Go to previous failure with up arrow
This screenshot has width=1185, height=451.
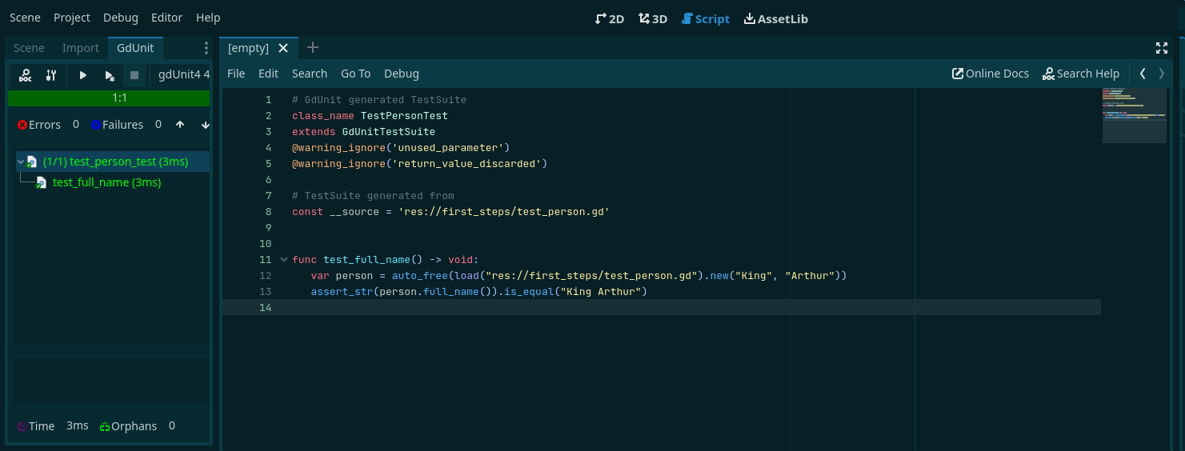pyautogui.click(x=180, y=125)
